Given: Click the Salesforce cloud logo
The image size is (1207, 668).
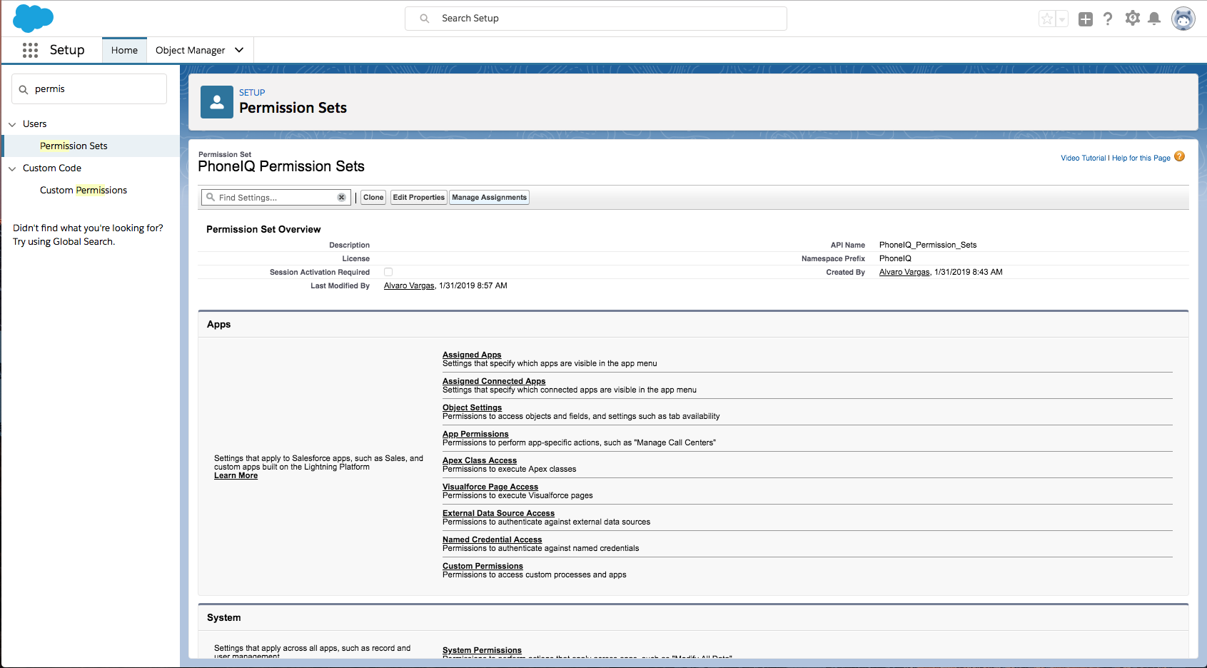Looking at the screenshot, I should pos(33,18).
